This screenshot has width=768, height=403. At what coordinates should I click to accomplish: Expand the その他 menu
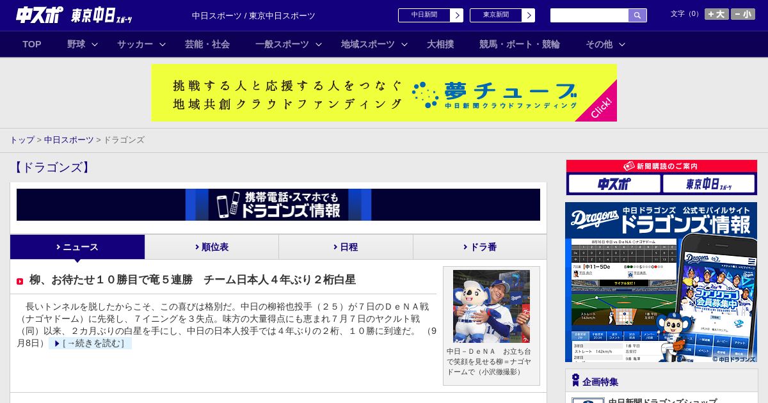pos(605,44)
